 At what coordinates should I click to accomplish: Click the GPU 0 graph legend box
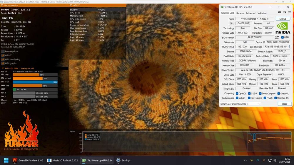(x=92, y=137)
